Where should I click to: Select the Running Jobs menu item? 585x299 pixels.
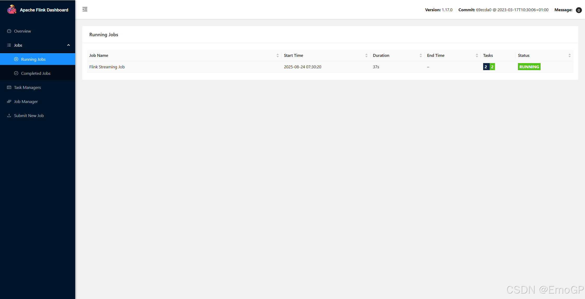point(38,59)
